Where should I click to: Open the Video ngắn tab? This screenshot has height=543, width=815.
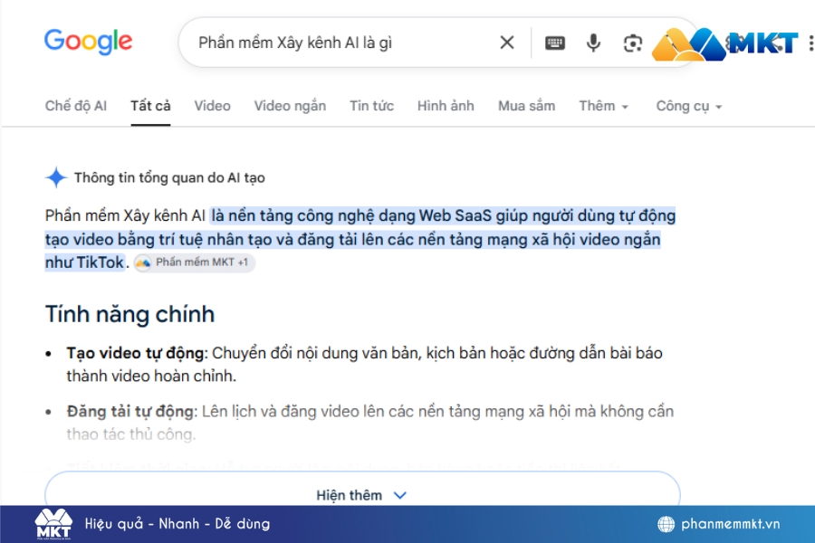[290, 106]
